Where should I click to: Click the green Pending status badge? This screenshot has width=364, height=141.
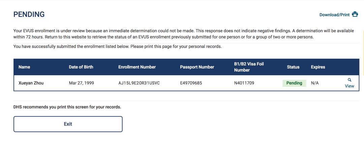pos(294,83)
